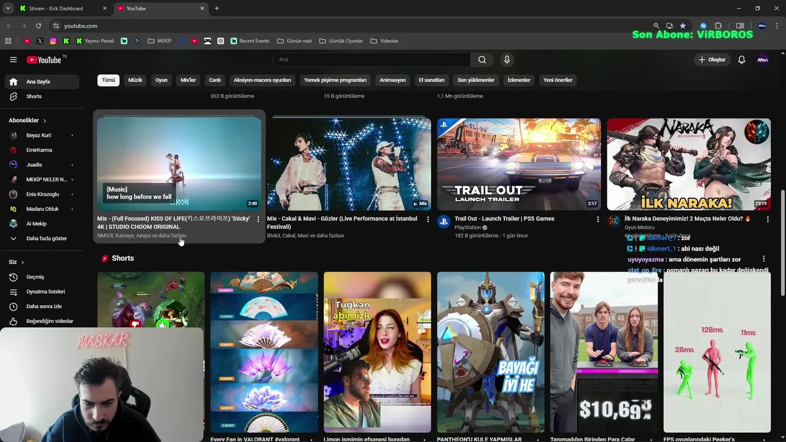Toggle the bookmark star icon
Image resolution: width=786 pixels, height=442 pixels.
pos(682,26)
